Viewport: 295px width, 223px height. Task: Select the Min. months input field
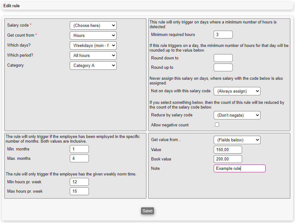pos(79,149)
